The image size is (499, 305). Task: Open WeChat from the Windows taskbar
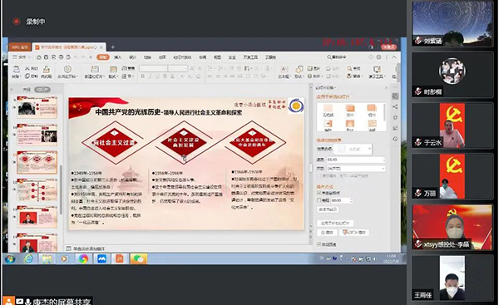[138, 259]
